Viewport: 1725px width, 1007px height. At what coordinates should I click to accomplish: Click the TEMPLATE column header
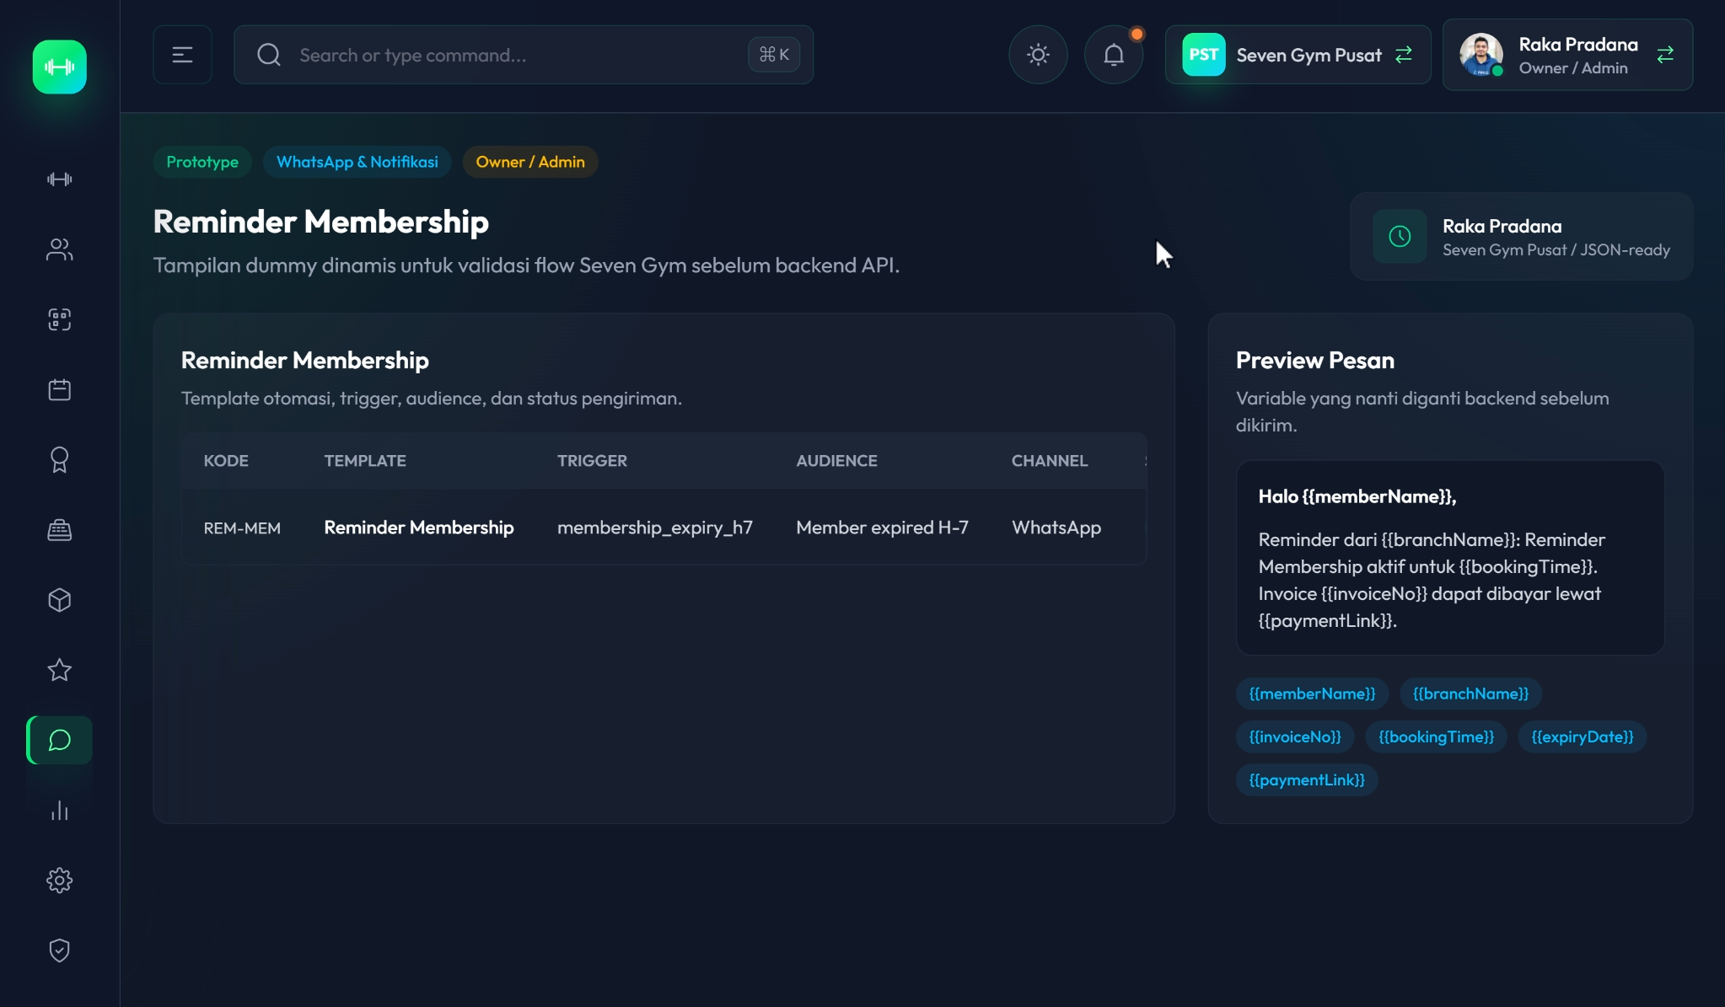pyautogui.click(x=365, y=461)
